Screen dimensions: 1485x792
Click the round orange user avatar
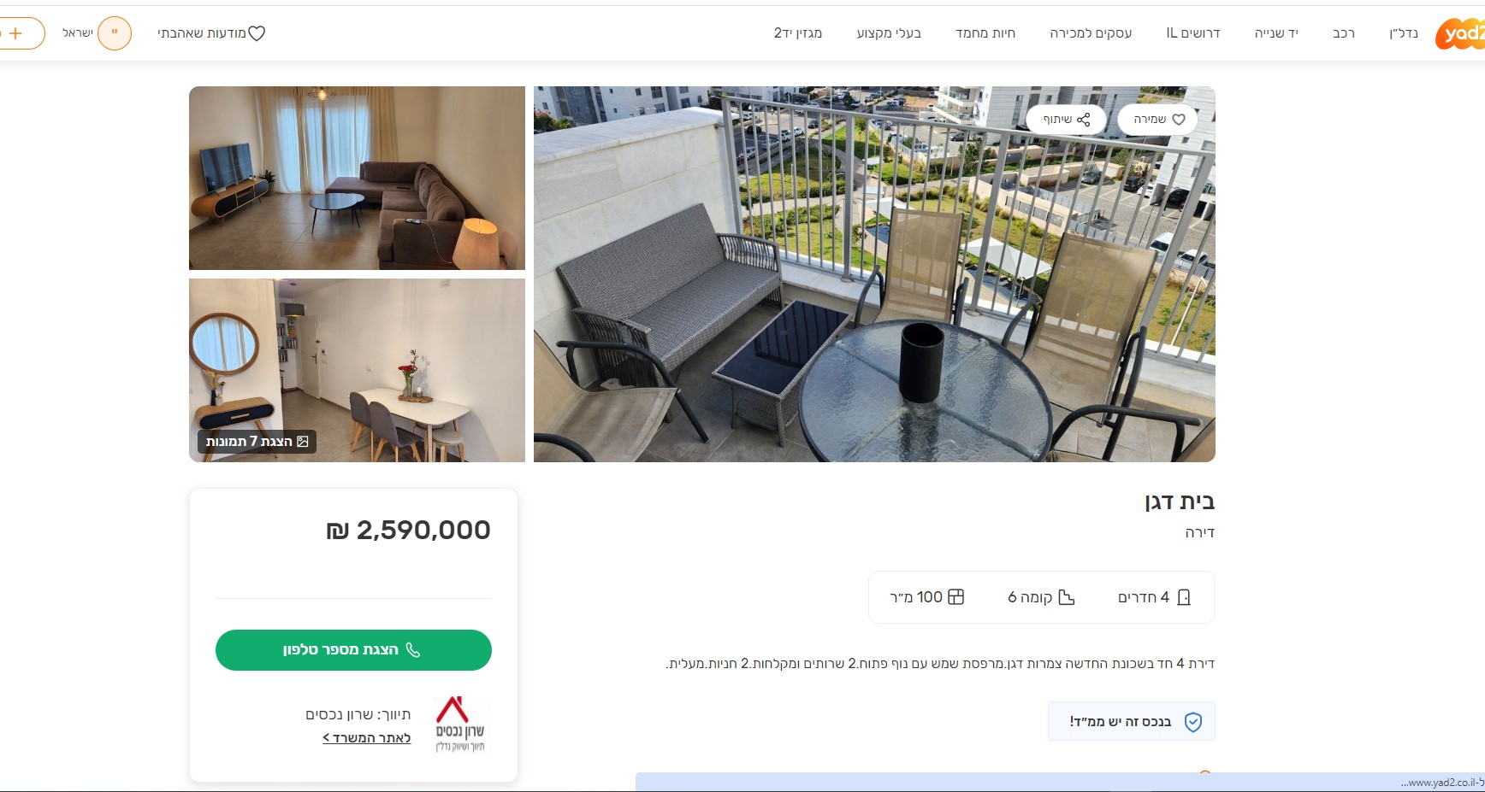click(115, 33)
